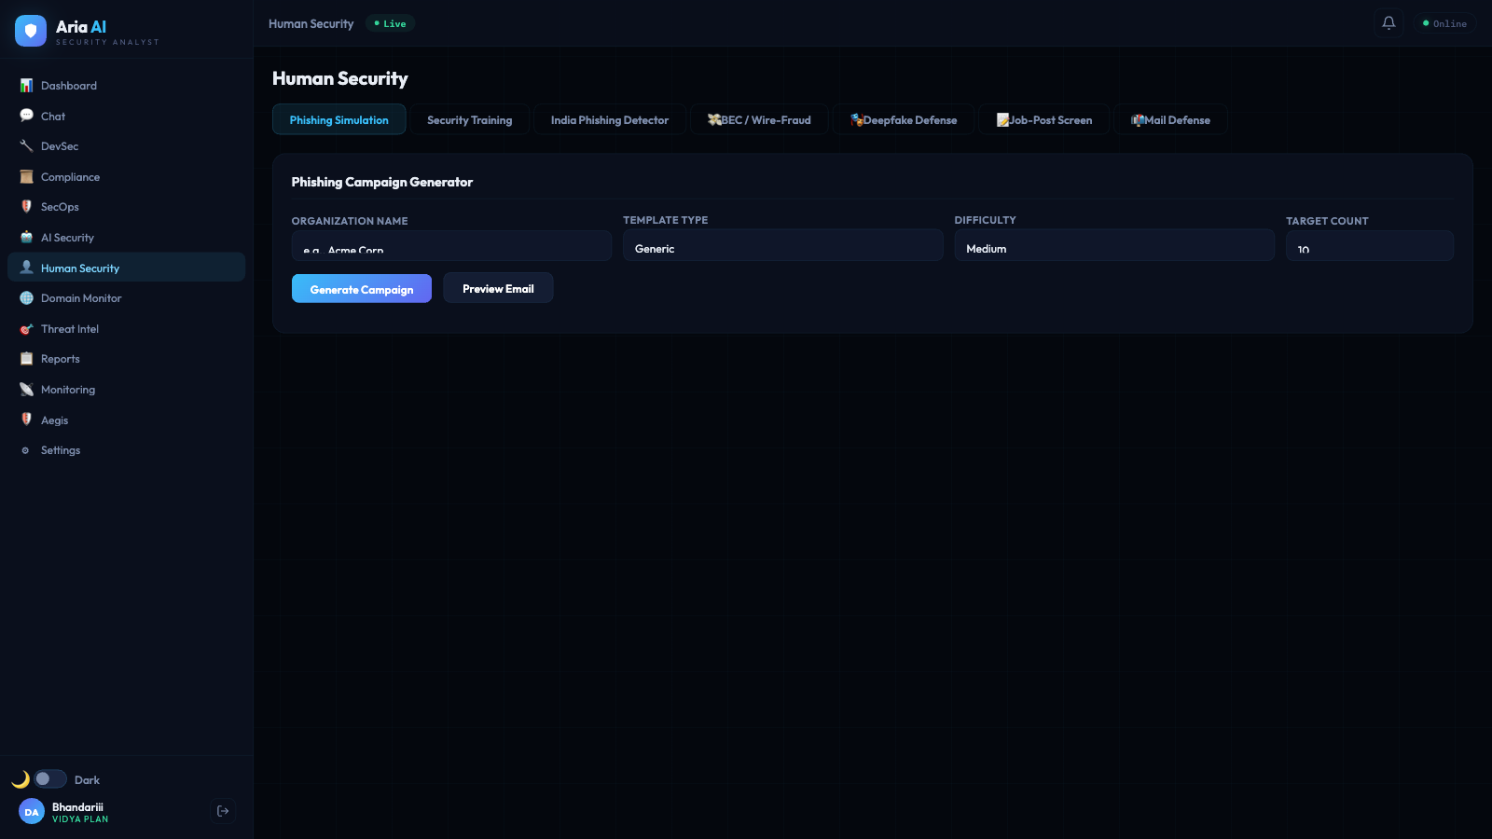Viewport: 1492px width, 839px height.
Task: Open Dashboard via its chart icon
Action: tap(26, 86)
